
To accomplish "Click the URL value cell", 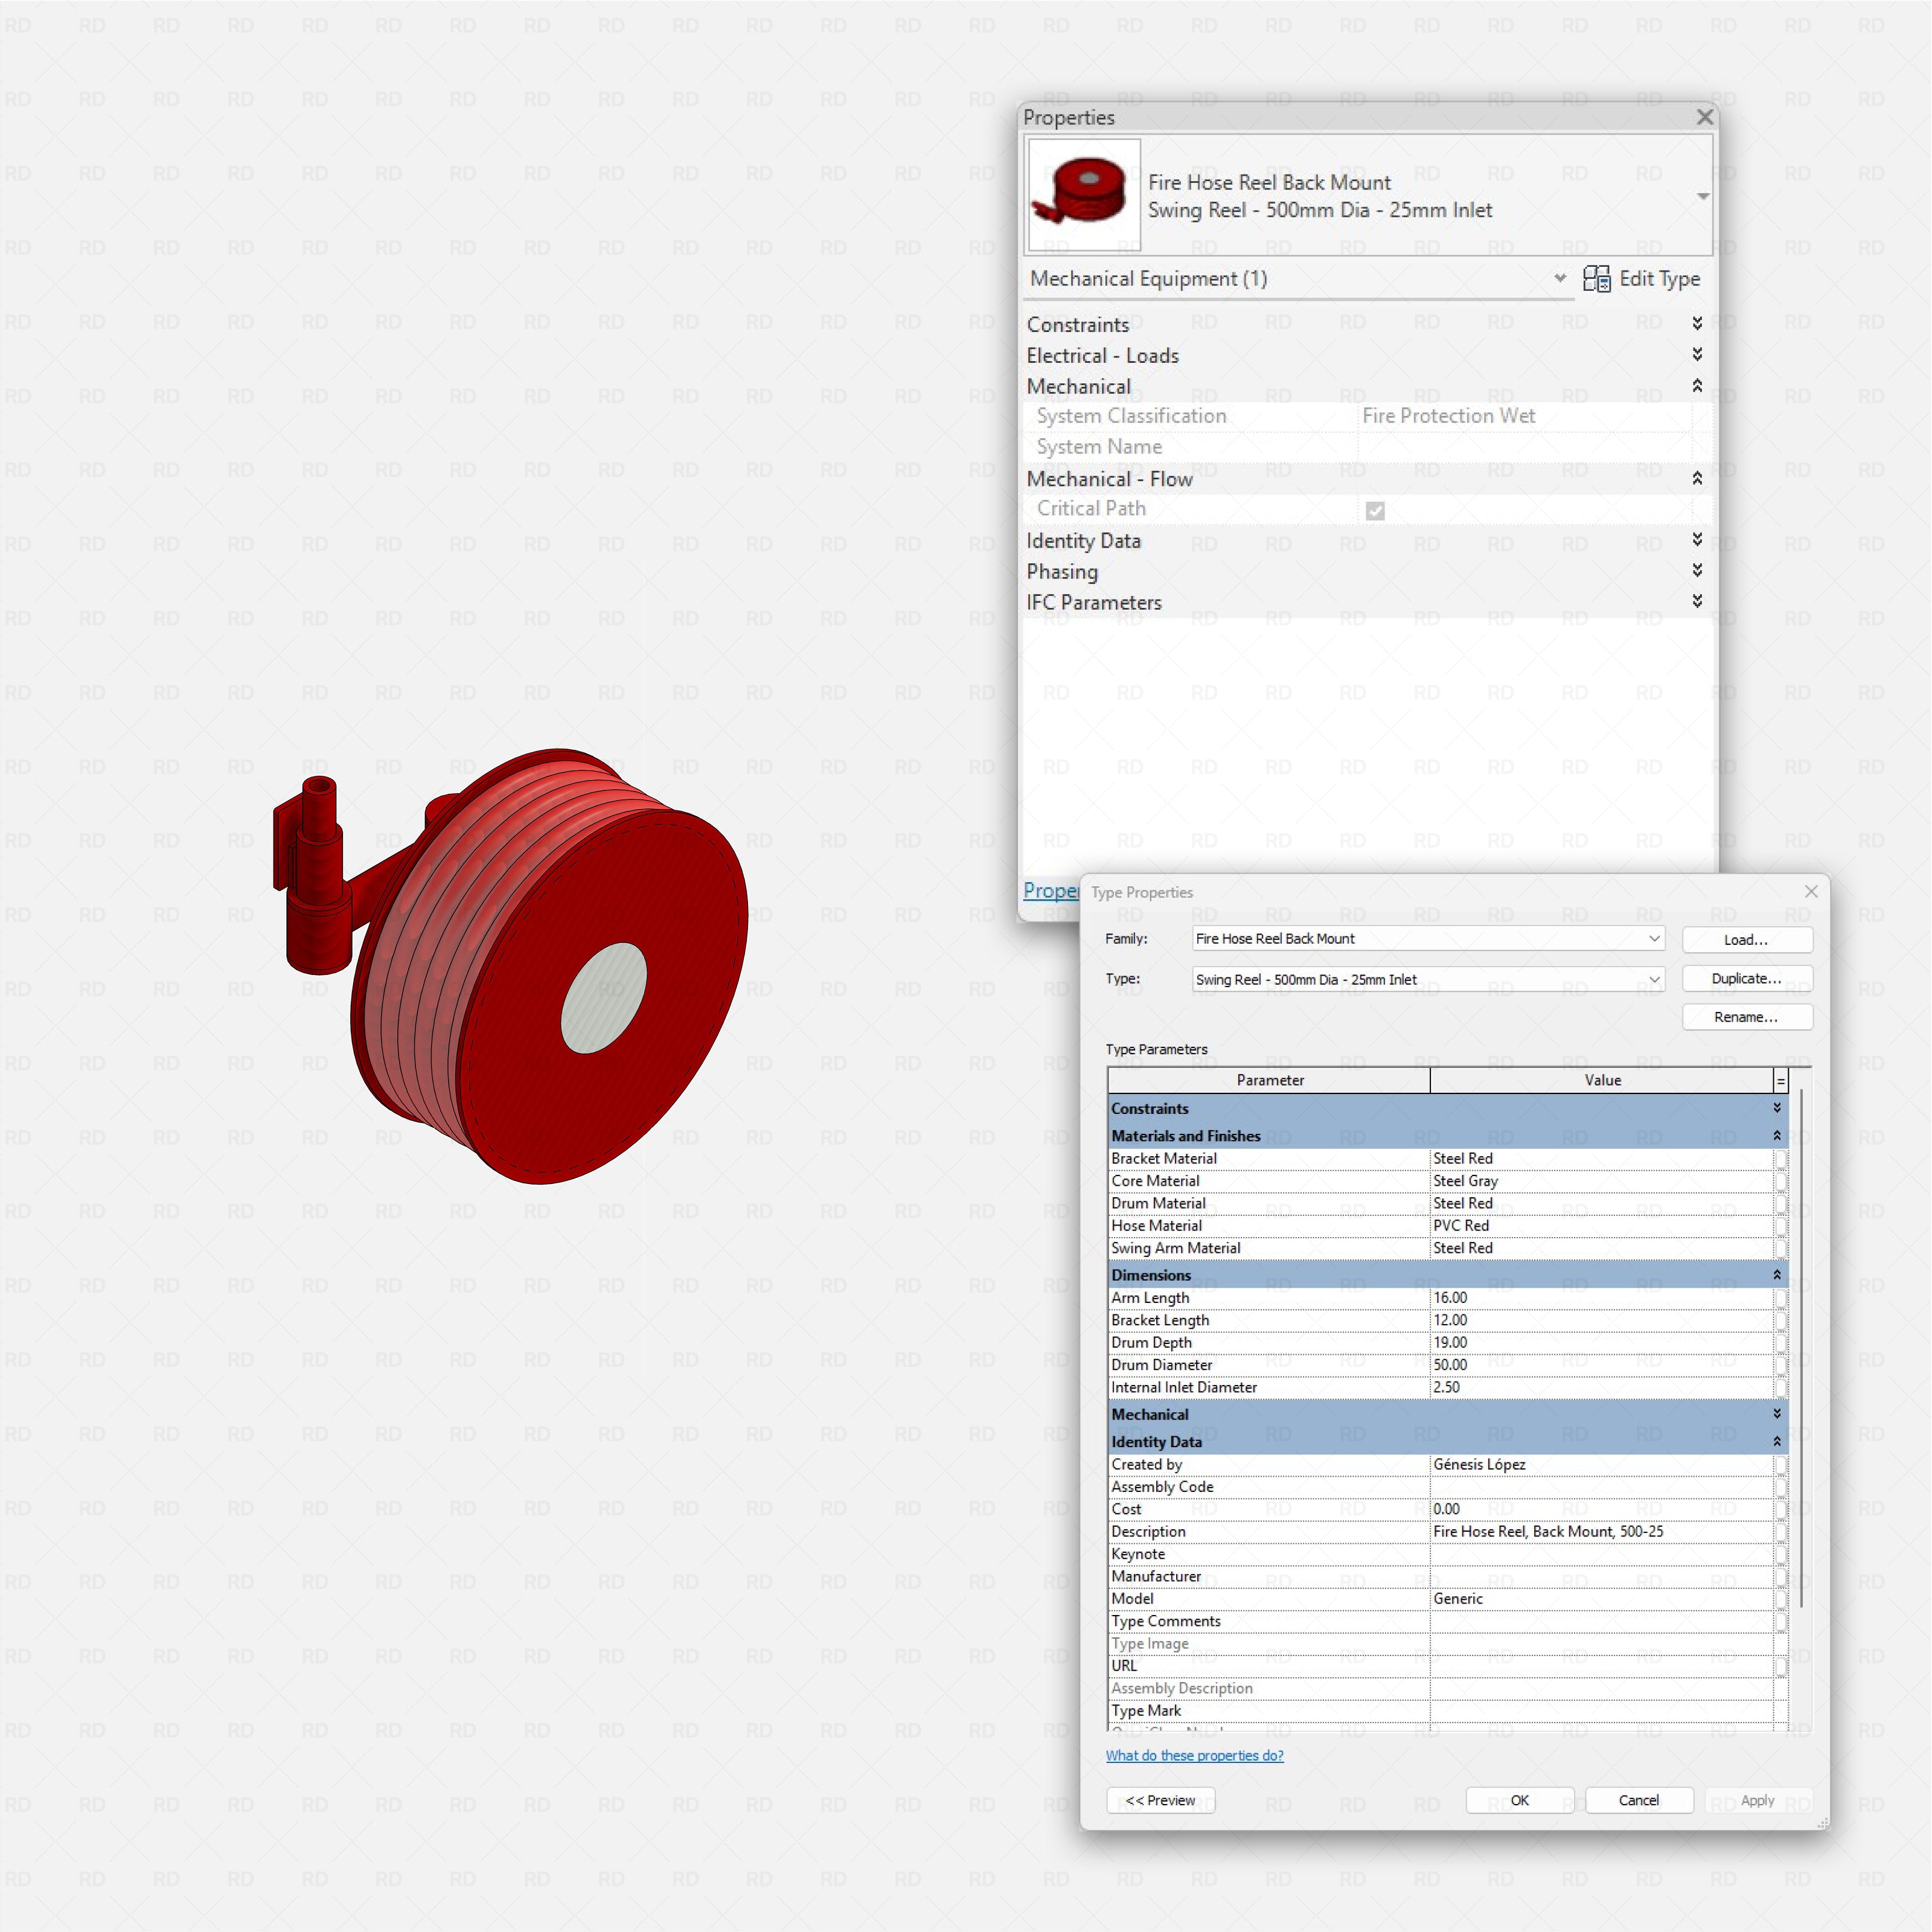I will coord(1601,1666).
